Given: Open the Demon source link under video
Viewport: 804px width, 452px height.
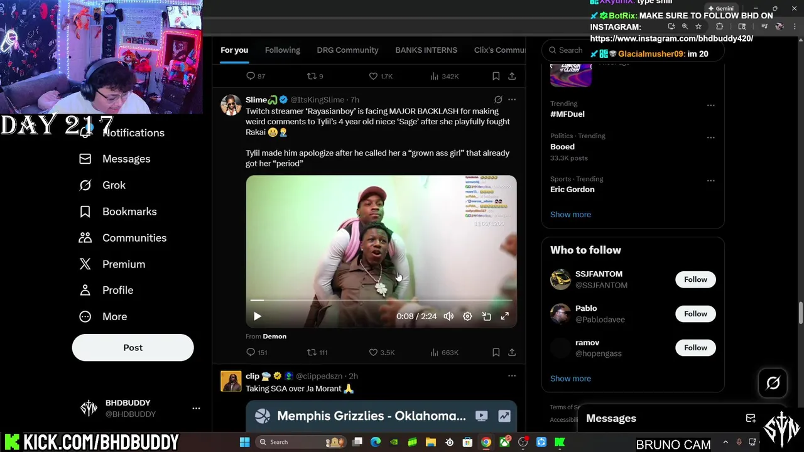Looking at the screenshot, I should pyautogui.click(x=274, y=336).
